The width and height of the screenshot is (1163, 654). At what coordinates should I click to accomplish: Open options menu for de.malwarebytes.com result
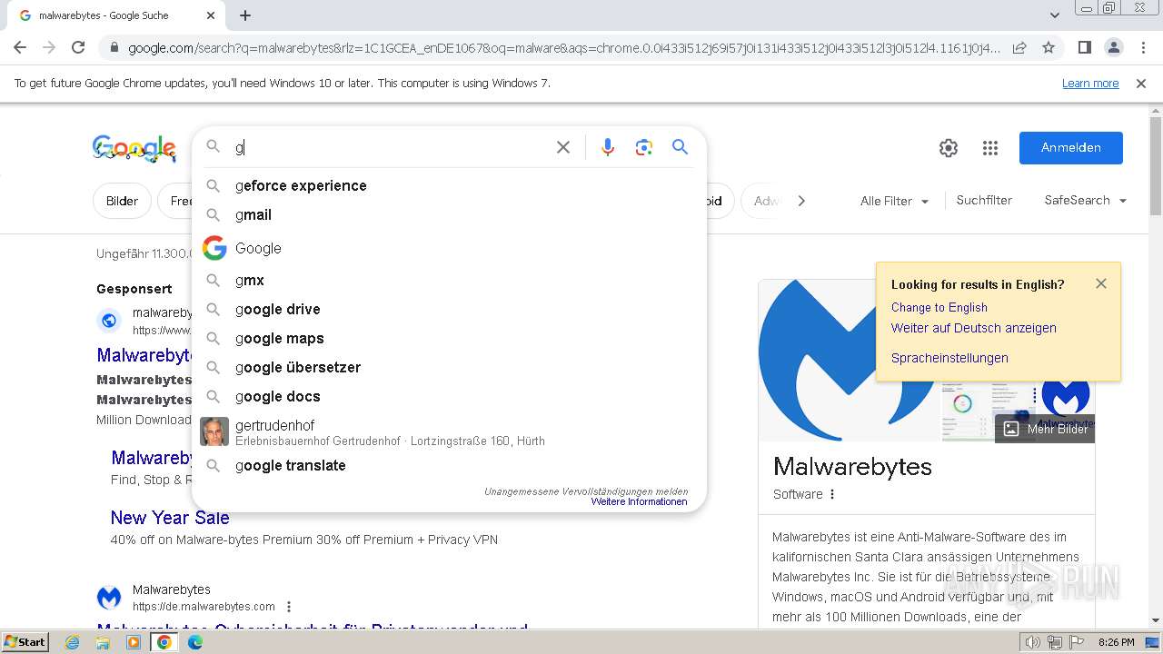click(x=289, y=607)
